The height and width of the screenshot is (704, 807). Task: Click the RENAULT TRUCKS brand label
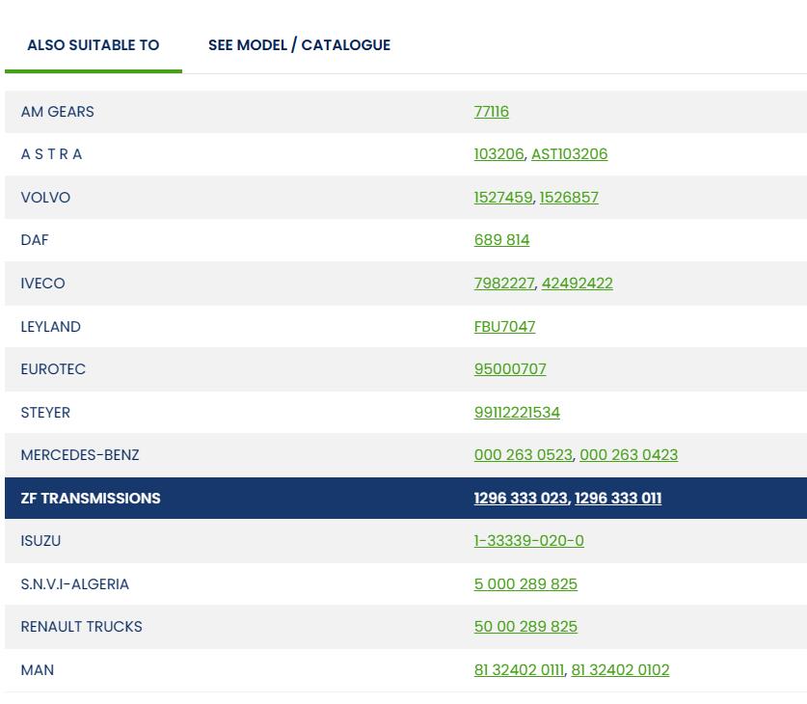(x=81, y=627)
